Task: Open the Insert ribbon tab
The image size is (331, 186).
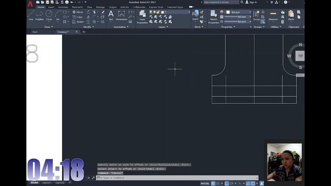Action: [x=51, y=7]
